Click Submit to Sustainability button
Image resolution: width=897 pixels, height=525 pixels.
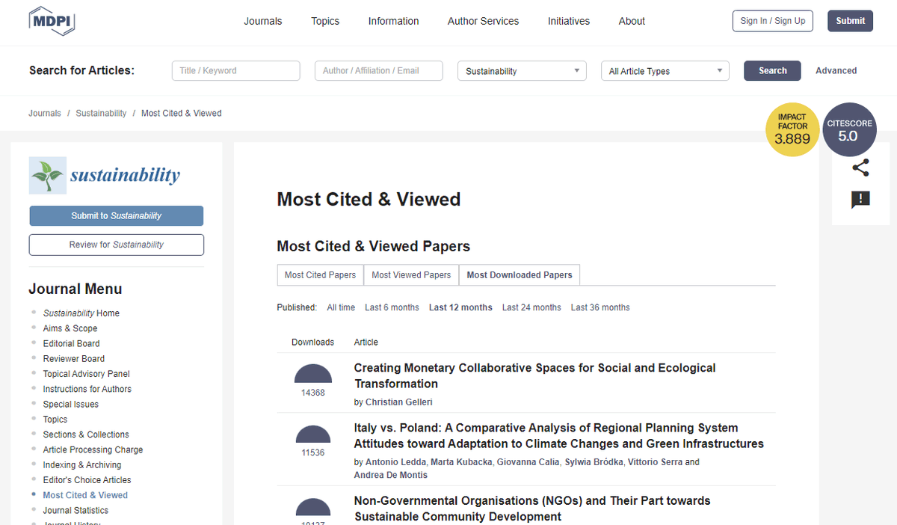coord(116,216)
